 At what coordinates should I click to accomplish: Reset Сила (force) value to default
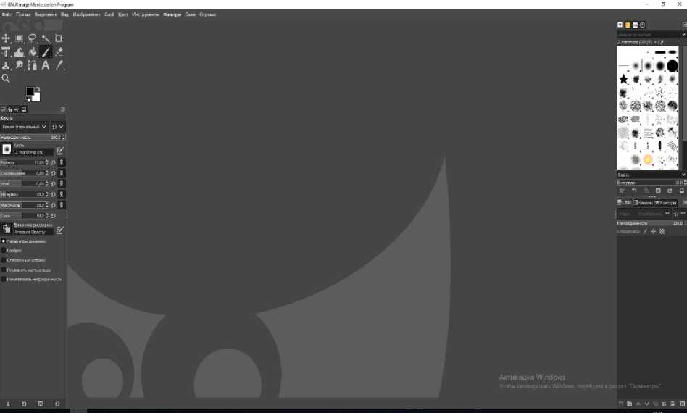[54, 215]
